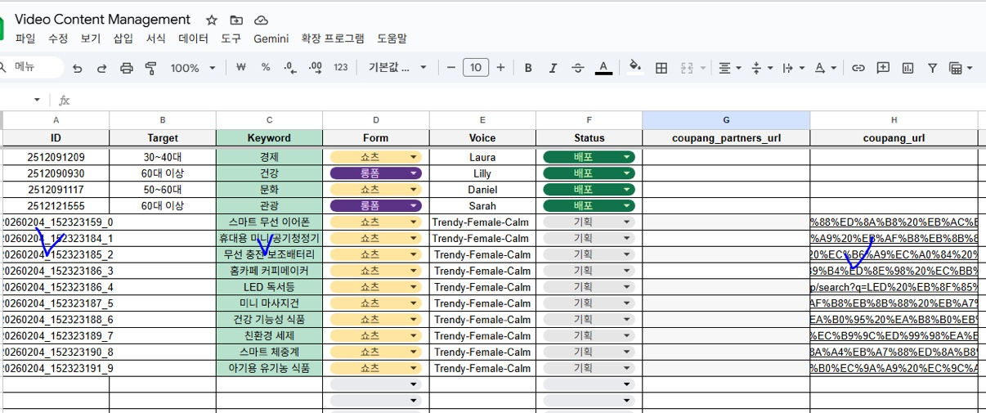
Task: Open the 서식 menu
Action: [156, 38]
